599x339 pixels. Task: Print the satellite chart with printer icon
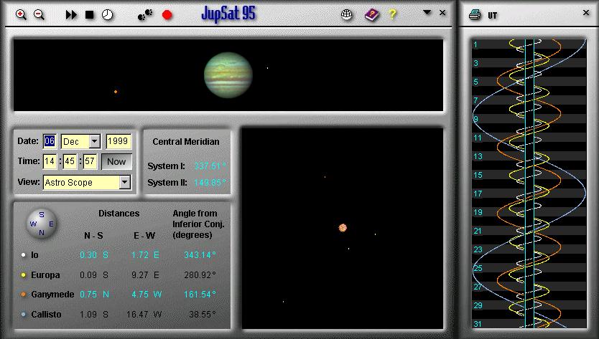tap(475, 15)
